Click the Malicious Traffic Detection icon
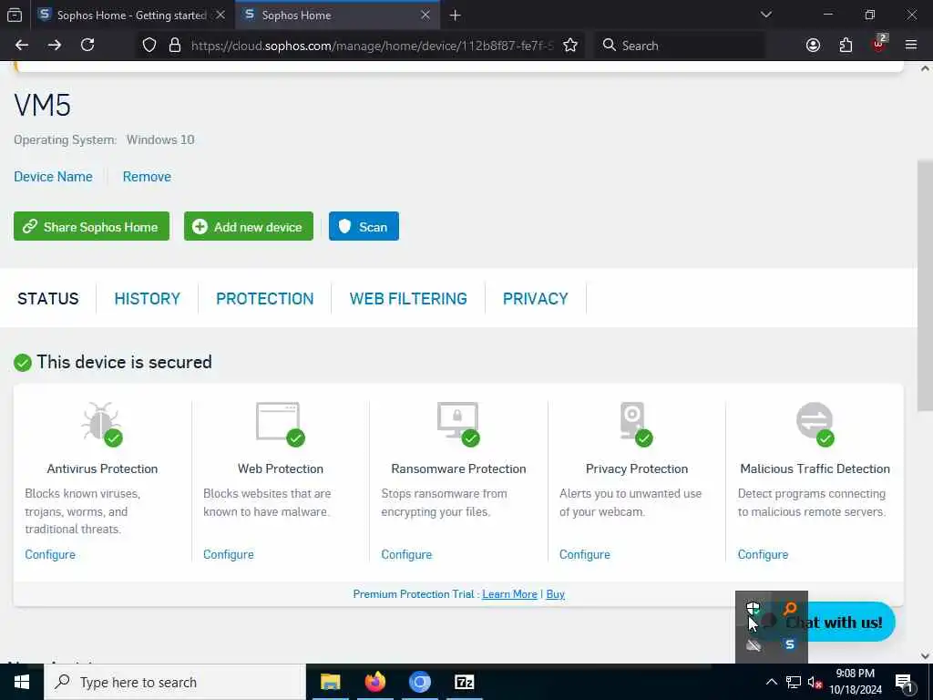 (x=815, y=423)
